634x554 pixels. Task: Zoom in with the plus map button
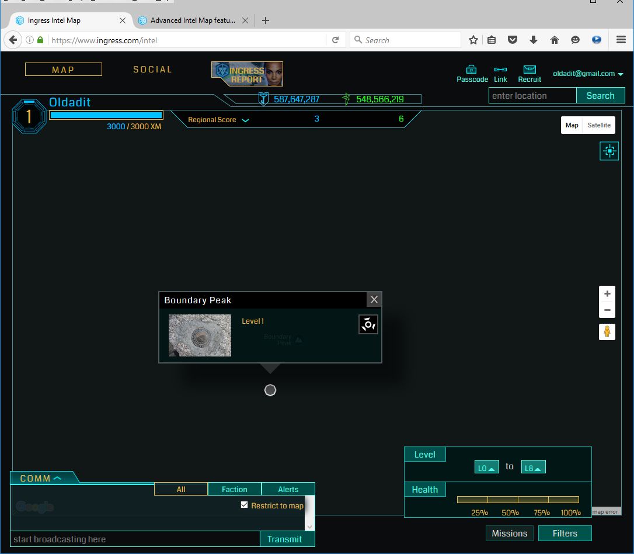[x=607, y=294]
